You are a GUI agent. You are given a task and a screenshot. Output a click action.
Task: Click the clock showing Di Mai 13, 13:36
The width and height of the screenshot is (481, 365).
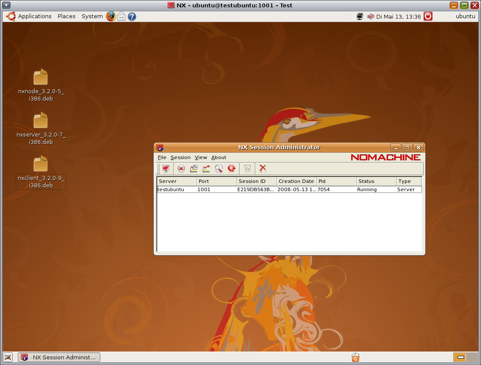point(398,16)
